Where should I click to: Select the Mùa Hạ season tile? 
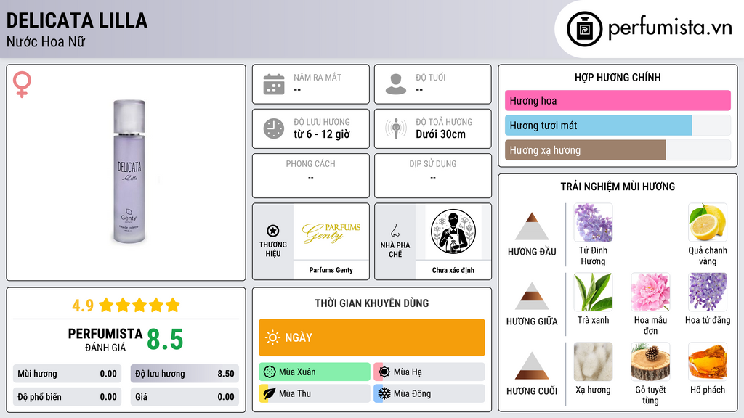pyautogui.click(x=429, y=372)
